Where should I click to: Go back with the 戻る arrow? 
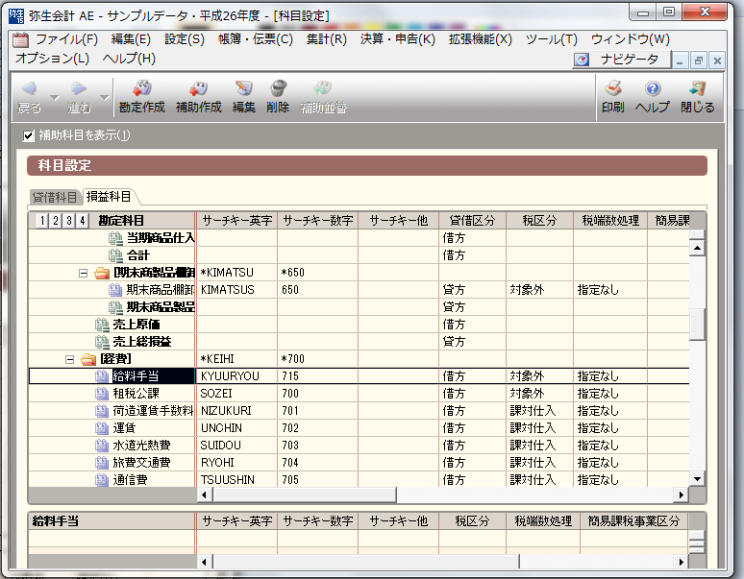[30, 89]
